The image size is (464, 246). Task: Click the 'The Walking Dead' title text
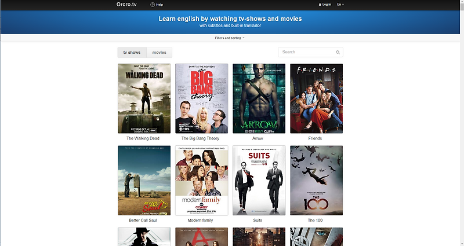(143, 138)
